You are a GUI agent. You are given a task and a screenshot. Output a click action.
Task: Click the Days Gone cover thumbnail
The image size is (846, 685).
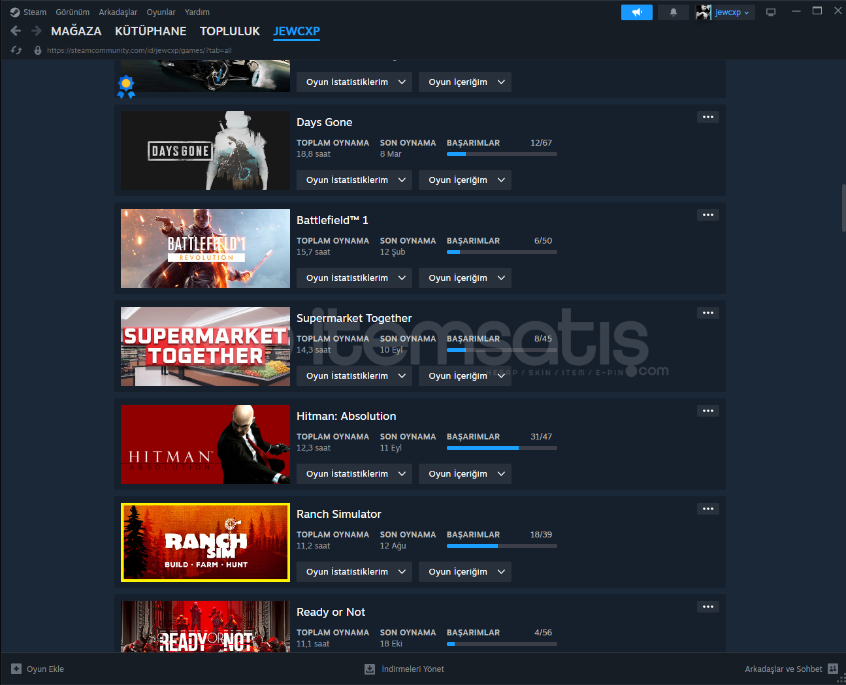click(x=205, y=150)
